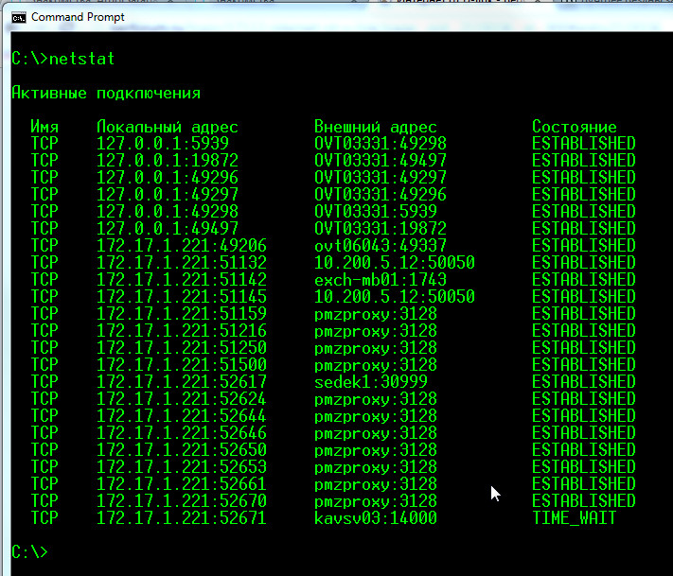Select the "Локальный адрес" column header
Screen dimensions: 673x576
(168, 127)
